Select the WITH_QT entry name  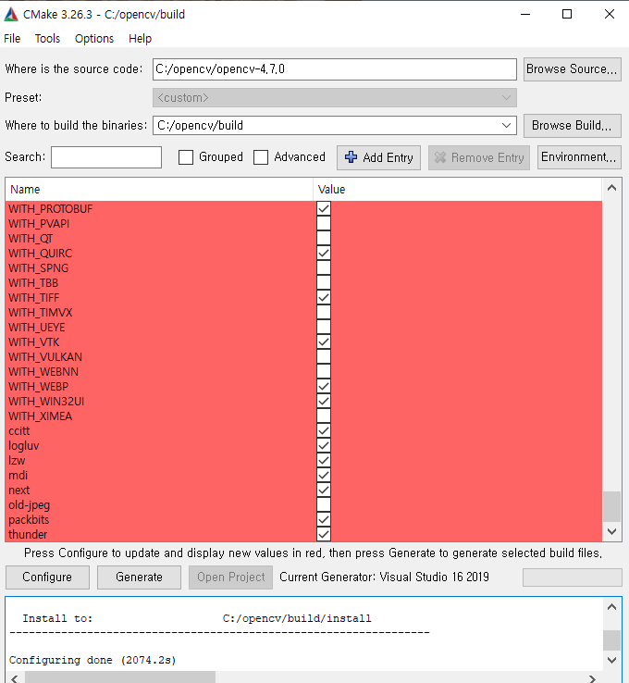click(31, 239)
